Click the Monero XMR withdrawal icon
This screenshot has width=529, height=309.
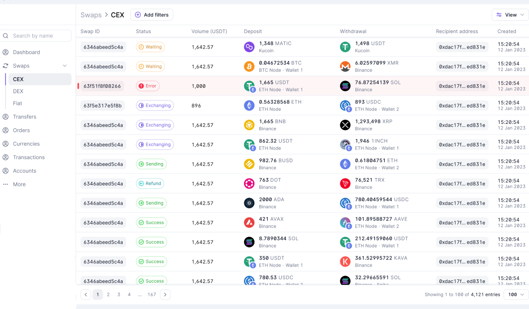pos(345,66)
